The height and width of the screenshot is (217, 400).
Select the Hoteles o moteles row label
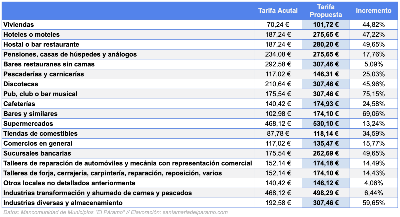coord(32,34)
